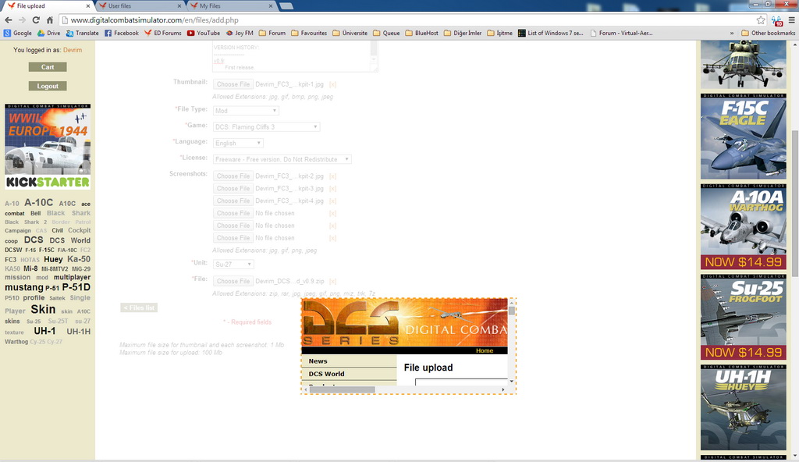Switch to the File upload tab
The height and width of the screenshot is (462, 799).
pos(48,6)
